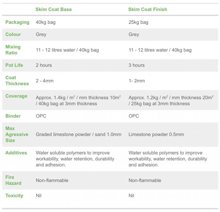
Task: Click the Colour row label
Action: point(13,34)
